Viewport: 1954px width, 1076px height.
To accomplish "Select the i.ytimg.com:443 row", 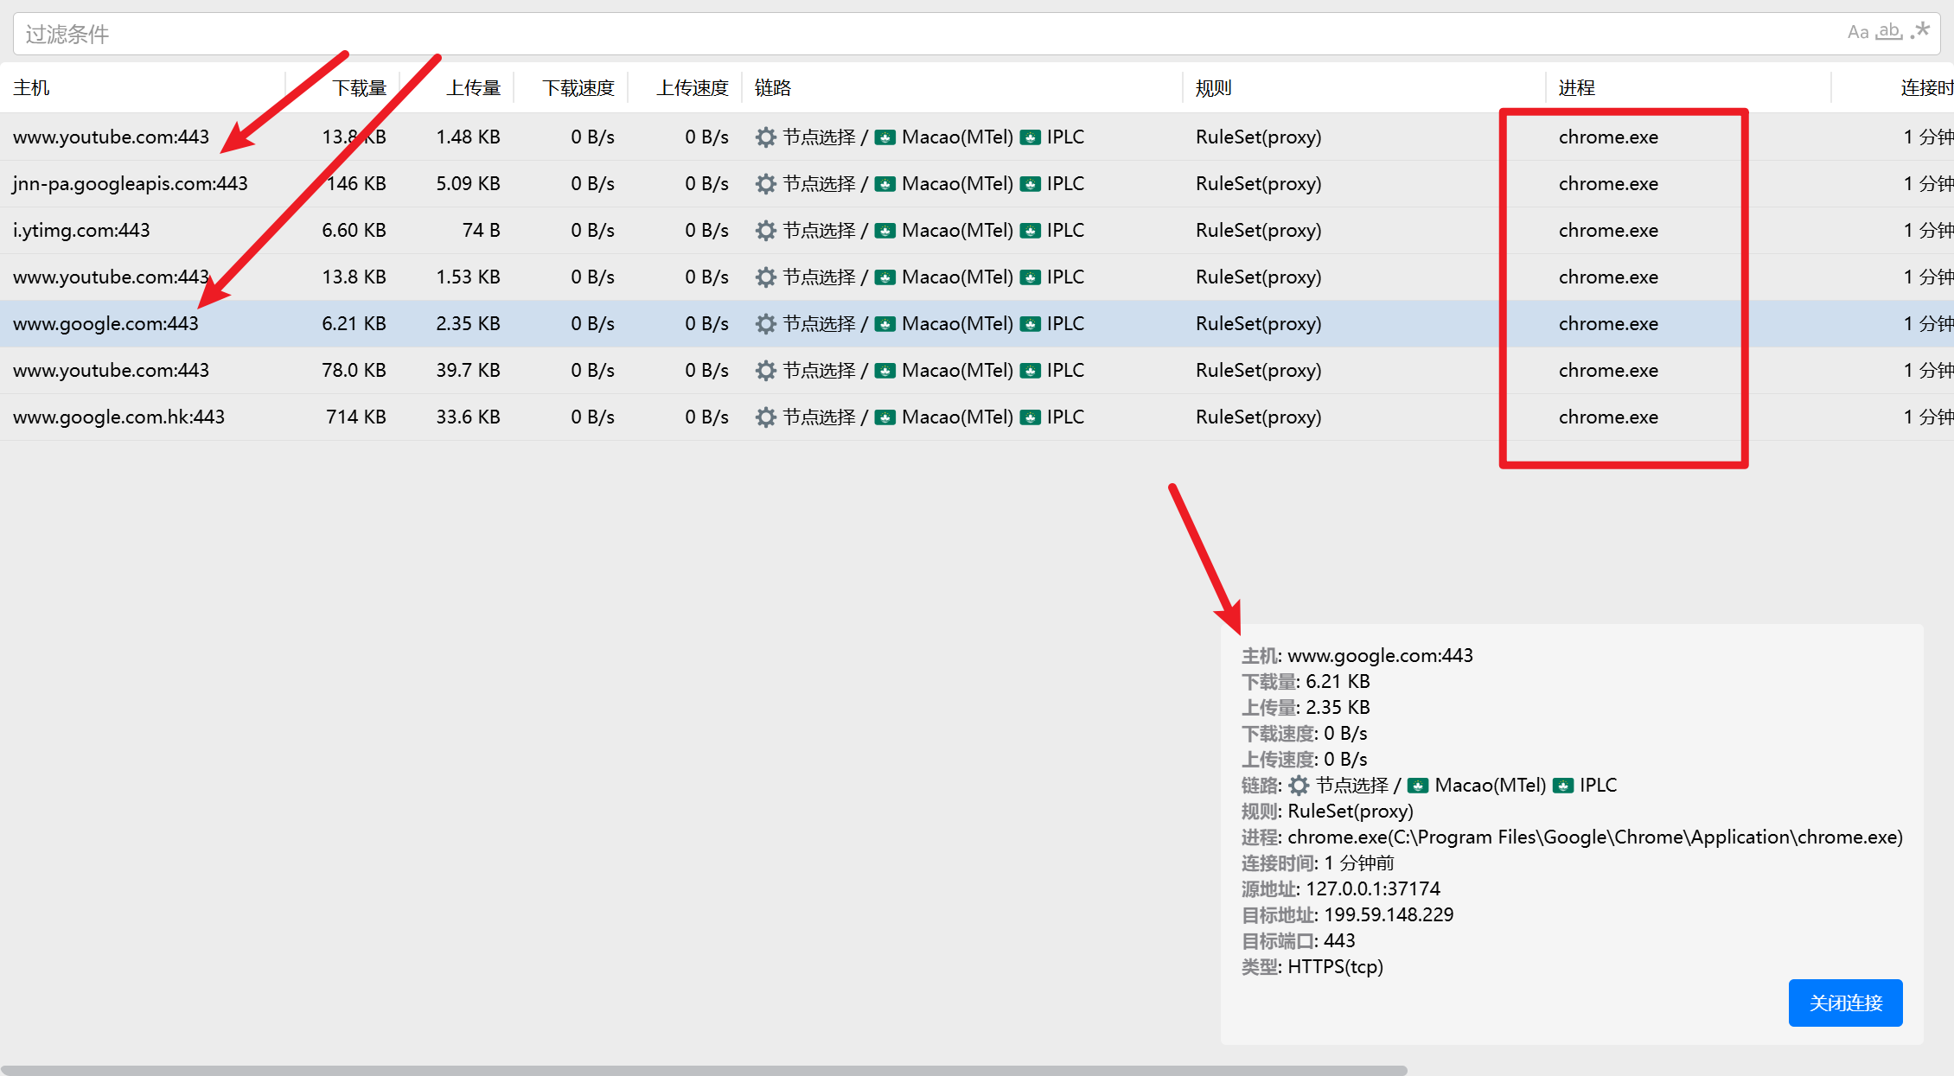I will pyautogui.click(x=977, y=230).
